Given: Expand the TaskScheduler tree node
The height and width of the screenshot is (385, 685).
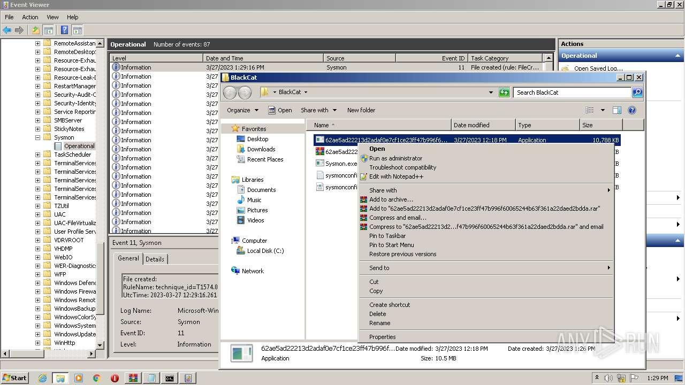Looking at the screenshot, I should tap(37, 155).
